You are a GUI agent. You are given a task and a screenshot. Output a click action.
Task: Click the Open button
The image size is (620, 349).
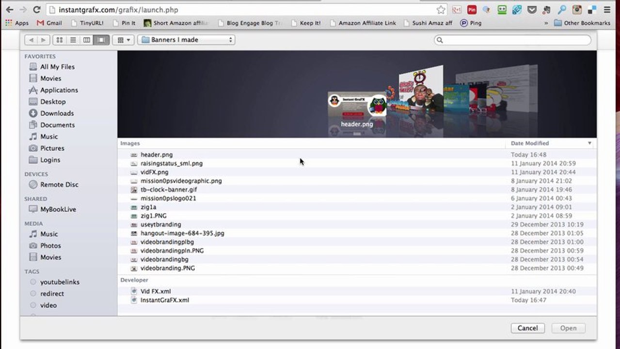568,328
